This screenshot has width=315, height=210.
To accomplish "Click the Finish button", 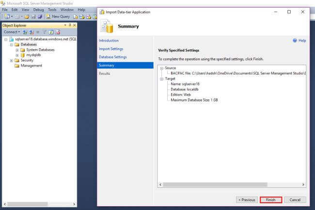I will (x=271, y=200).
